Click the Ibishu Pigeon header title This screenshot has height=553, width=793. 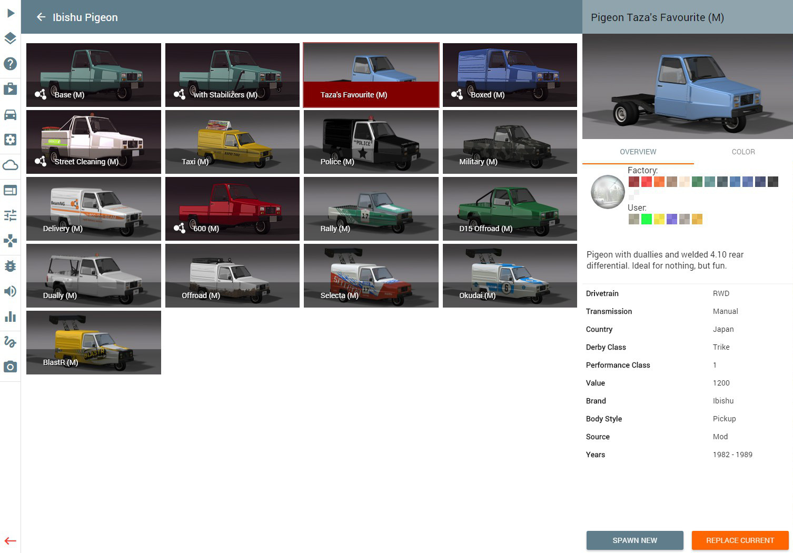pos(85,17)
